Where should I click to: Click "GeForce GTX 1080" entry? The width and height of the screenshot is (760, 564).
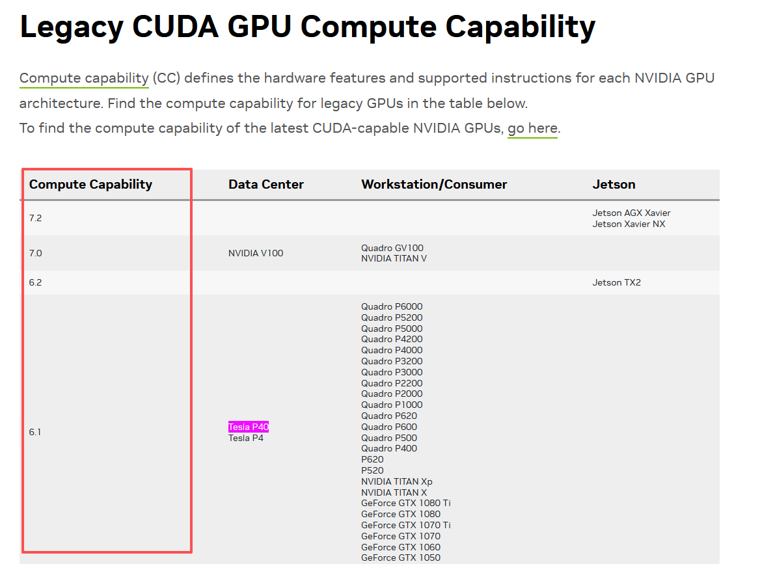401,514
